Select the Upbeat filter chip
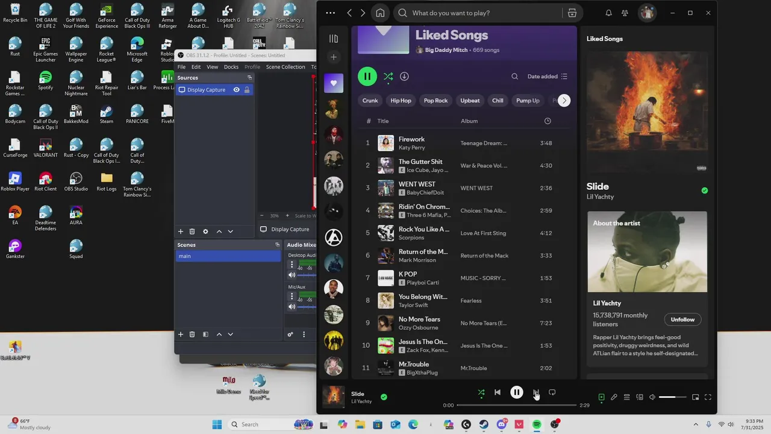Screen dimensions: 771x434 coord(470,101)
